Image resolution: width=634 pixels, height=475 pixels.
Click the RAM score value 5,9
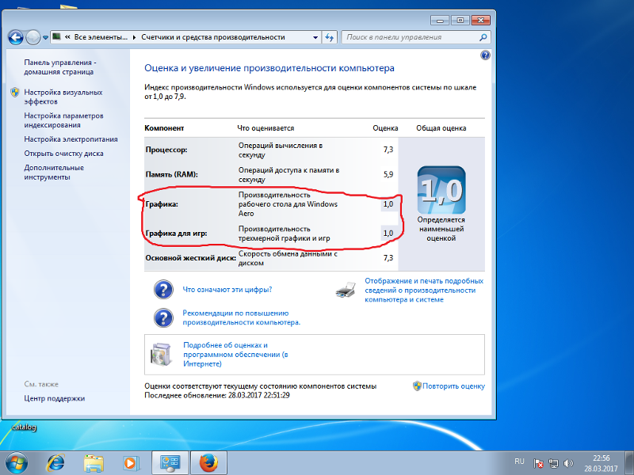point(388,174)
